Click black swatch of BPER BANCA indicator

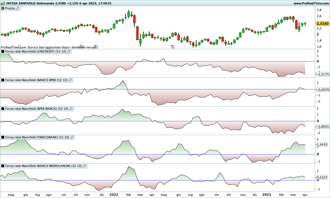click(3, 109)
